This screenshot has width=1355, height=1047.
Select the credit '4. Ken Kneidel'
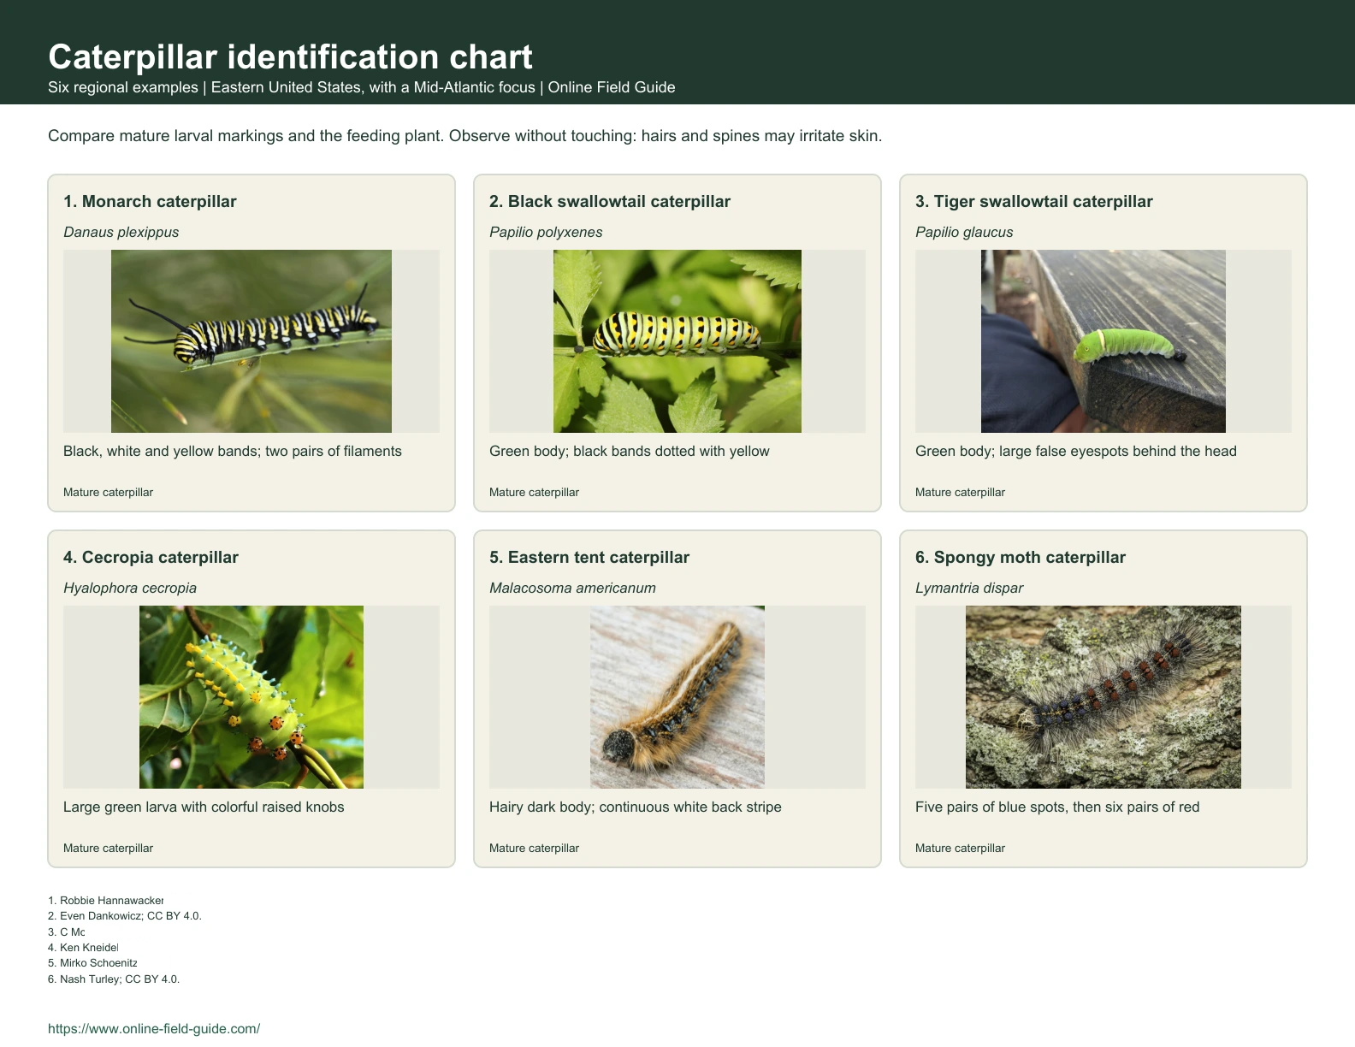pos(83,947)
